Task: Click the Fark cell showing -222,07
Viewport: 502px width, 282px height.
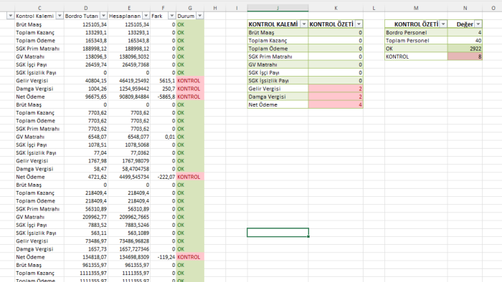Action: 164,177
